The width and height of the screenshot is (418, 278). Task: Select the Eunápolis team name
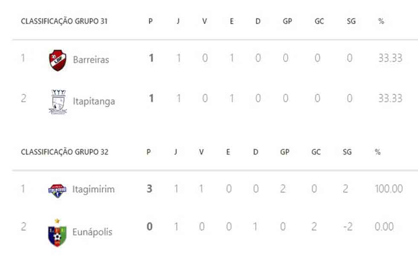(92, 232)
